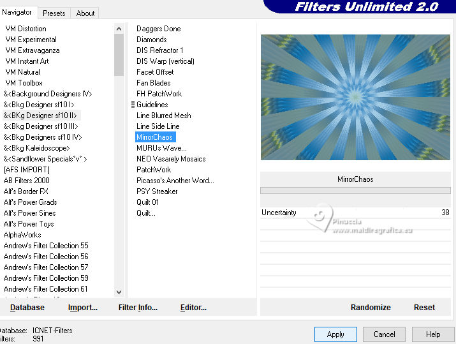The height and width of the screenshot is (344, 456).
Task: Choose the Line Side Line filter
Action: click(x=158, y=126)
